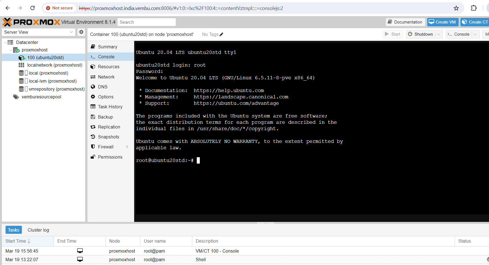
Task: Expand the Firewall submenu arrow
Action: 127,147
